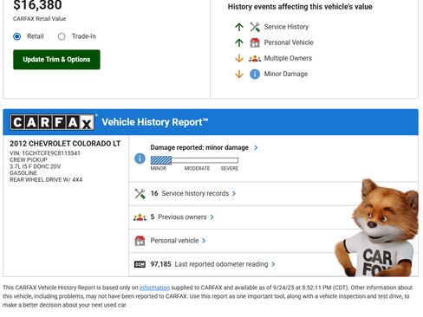The width and height of the screenshot is (423, 317).
Task: Click 'Multiple Owners' value event text
Action: click(288, 58)
